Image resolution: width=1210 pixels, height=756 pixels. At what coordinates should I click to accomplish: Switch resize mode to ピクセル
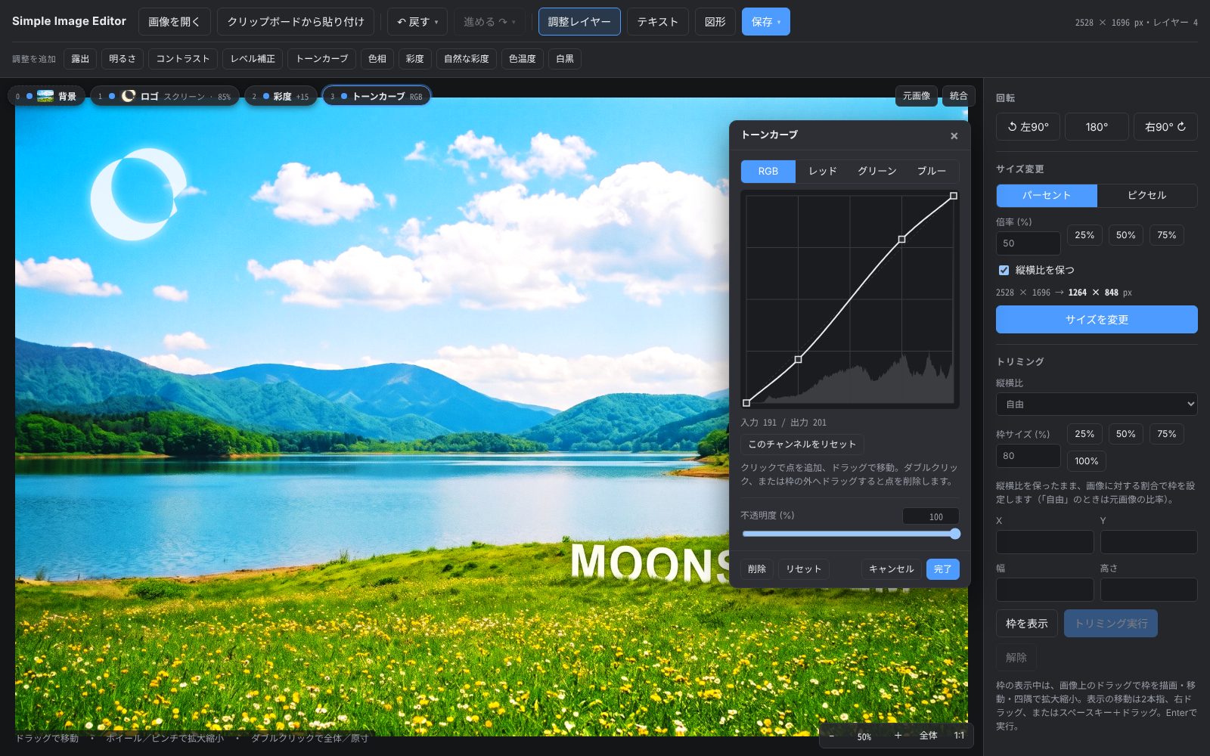[1147, 195]
